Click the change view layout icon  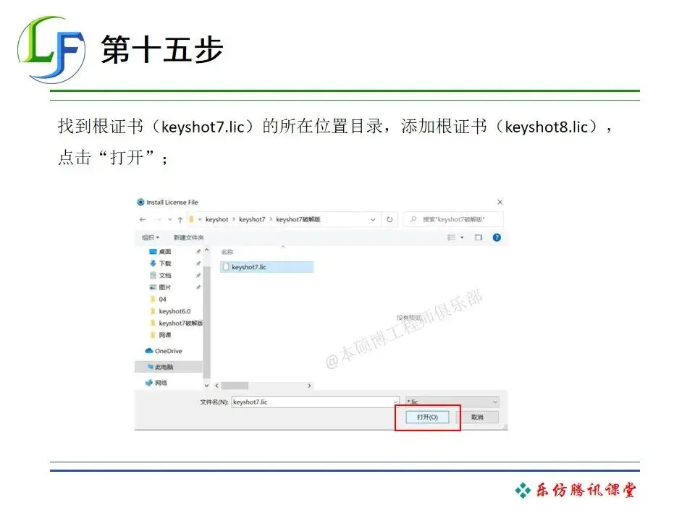click(451, 237)
